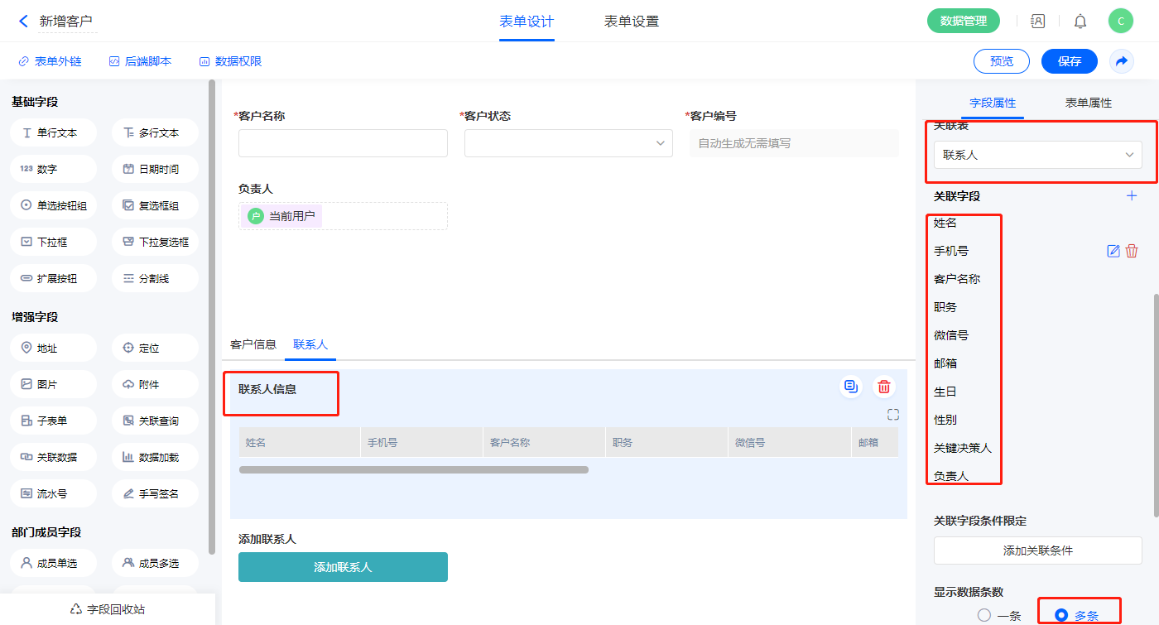Click the copy icon for 联系人信息 field
The width and height of the screenshot is (1159, 625).
850,387
